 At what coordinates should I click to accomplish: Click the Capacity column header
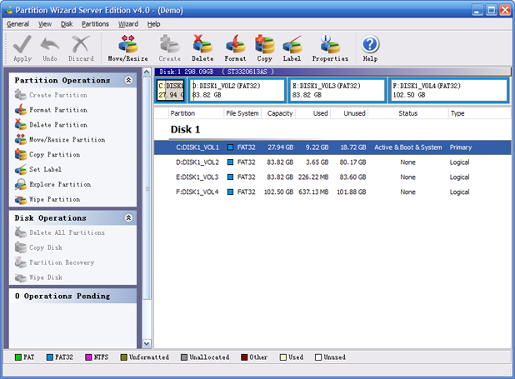(278, 113)
